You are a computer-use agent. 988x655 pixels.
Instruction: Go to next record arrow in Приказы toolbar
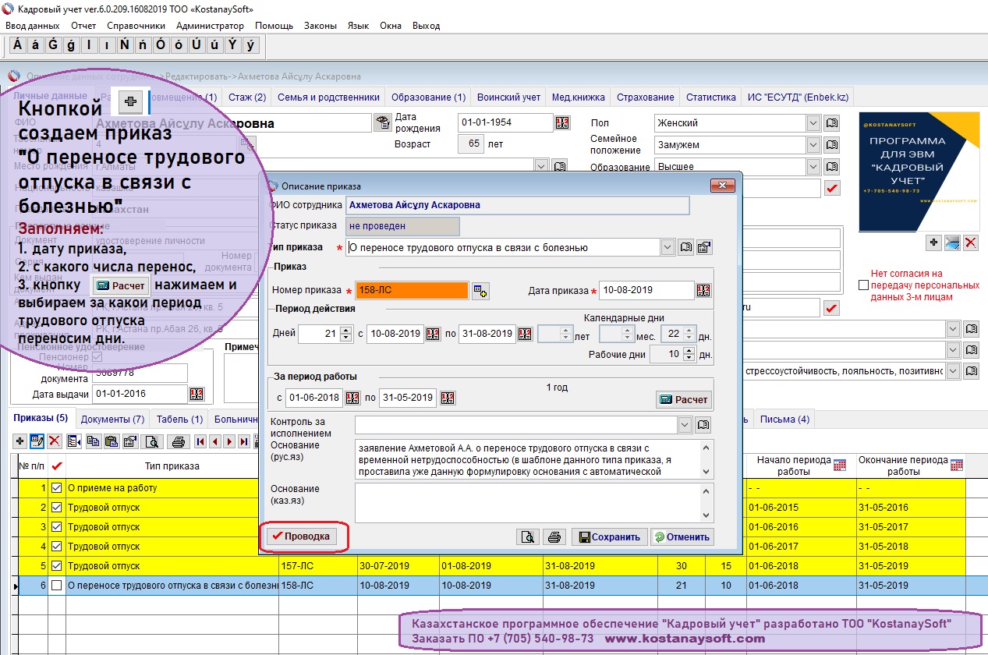tap(229, 441)
